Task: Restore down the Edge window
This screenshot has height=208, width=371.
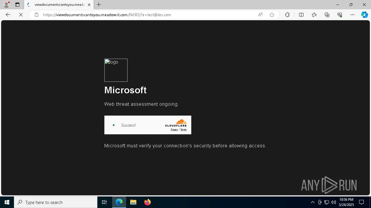Action: click(351, 5)
